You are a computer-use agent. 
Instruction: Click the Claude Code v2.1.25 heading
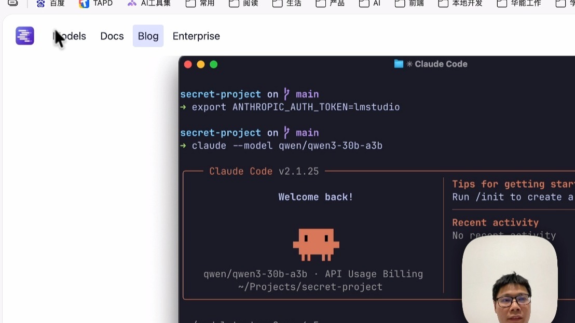click(x=264, y=172)
